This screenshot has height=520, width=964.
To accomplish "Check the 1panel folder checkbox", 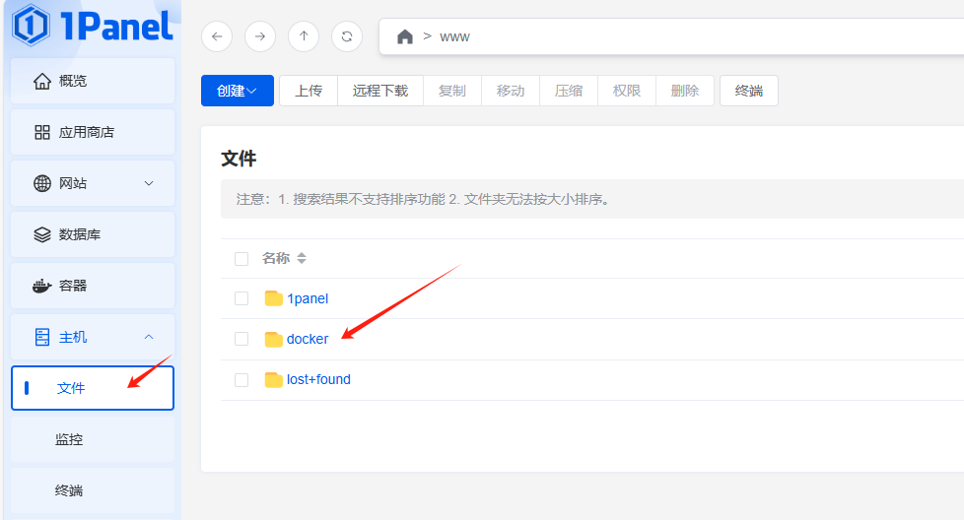I will tap(241, 298).
